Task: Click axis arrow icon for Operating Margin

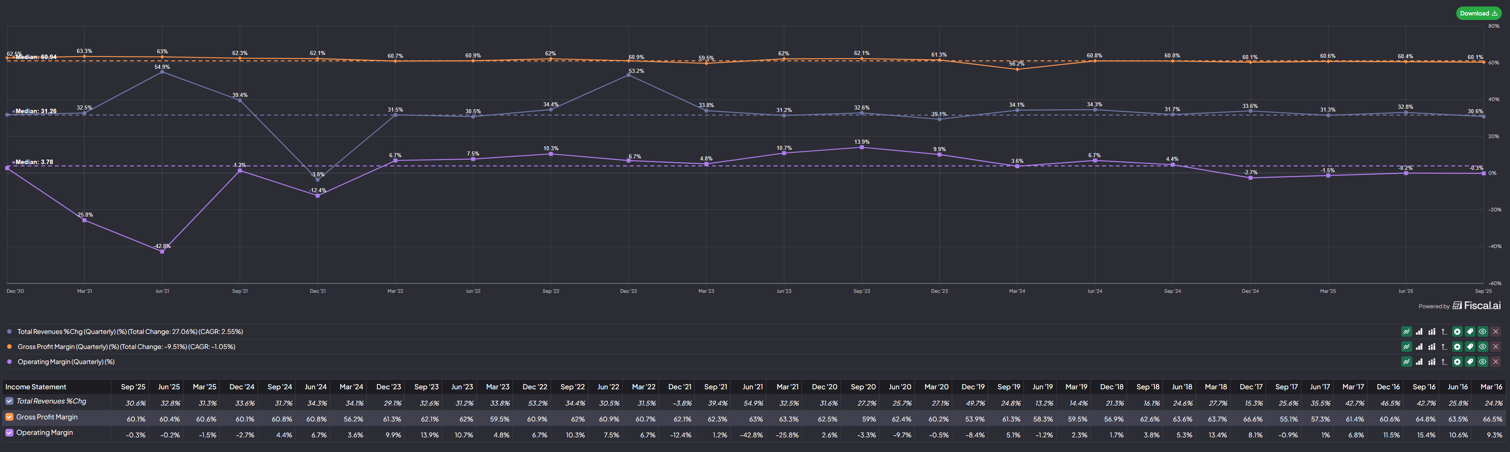Action: click(1444, 362)
